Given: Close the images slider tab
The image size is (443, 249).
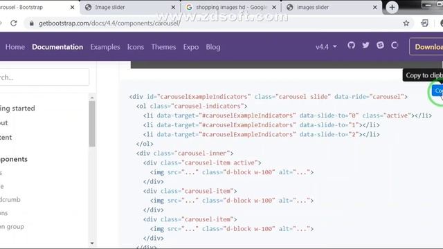Looking at the screenshot, I should (x=375, y=8).
